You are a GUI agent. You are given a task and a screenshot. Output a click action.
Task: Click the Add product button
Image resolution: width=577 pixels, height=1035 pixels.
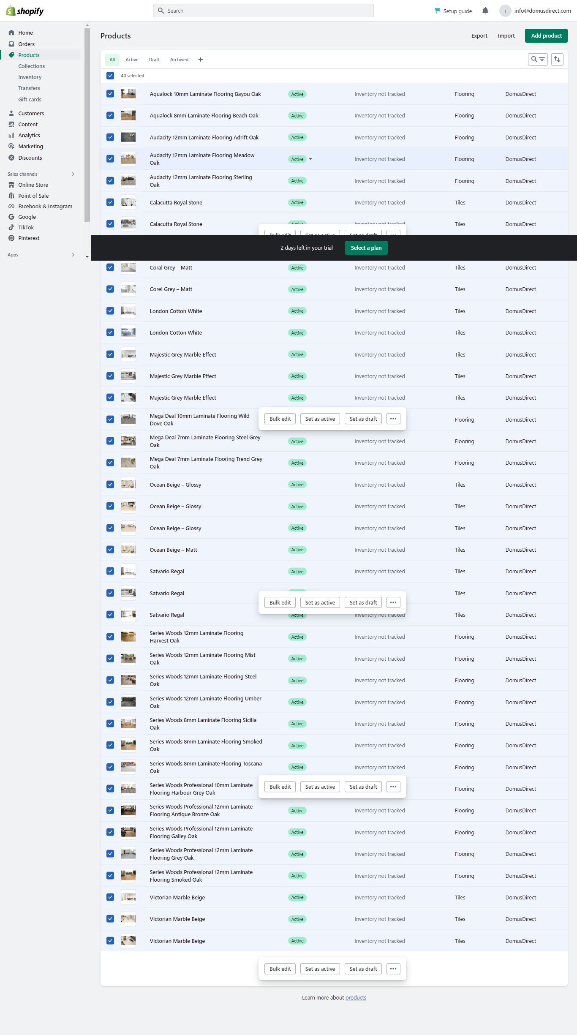546,36
